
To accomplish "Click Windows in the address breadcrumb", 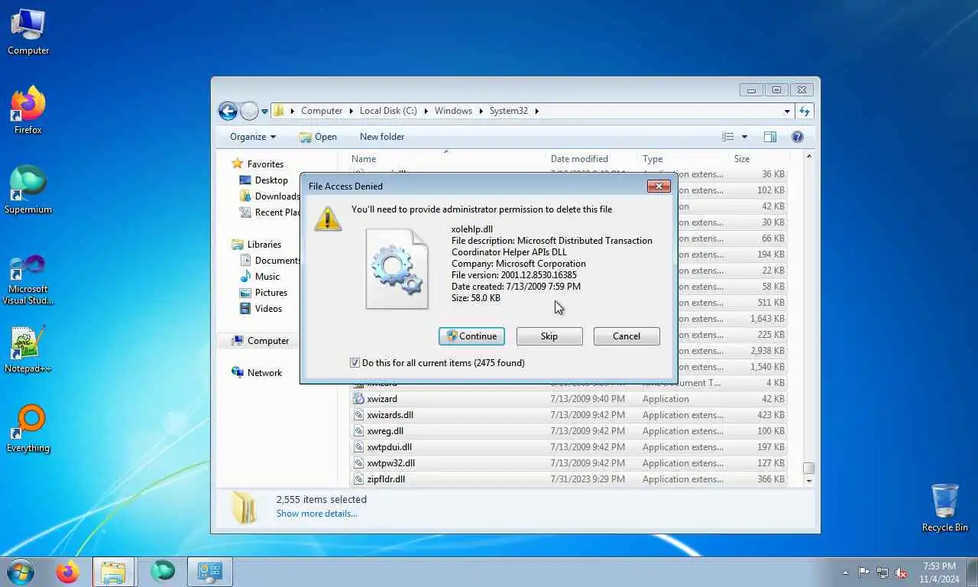I will click(453, 111).
